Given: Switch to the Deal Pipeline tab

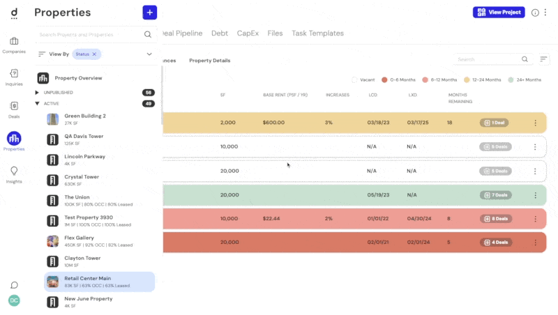Looking at the screenshot, I should click(183, 33).
